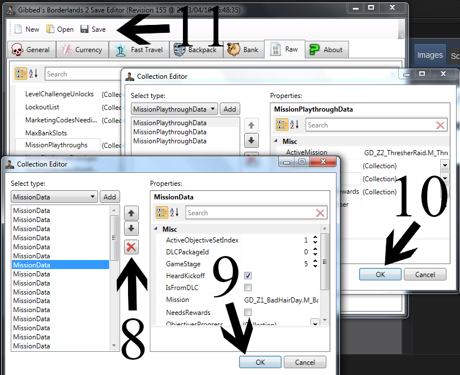This screenshot has width=460, height=375.
Task: Click the Save floppy disk icon
Action: [84, 29]
